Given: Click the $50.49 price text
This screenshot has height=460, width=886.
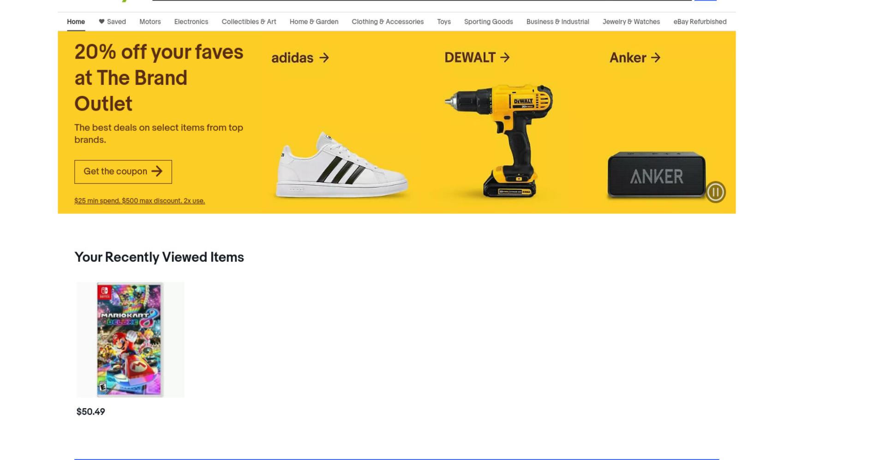Looking at the screenshot, I should [90, 412].
